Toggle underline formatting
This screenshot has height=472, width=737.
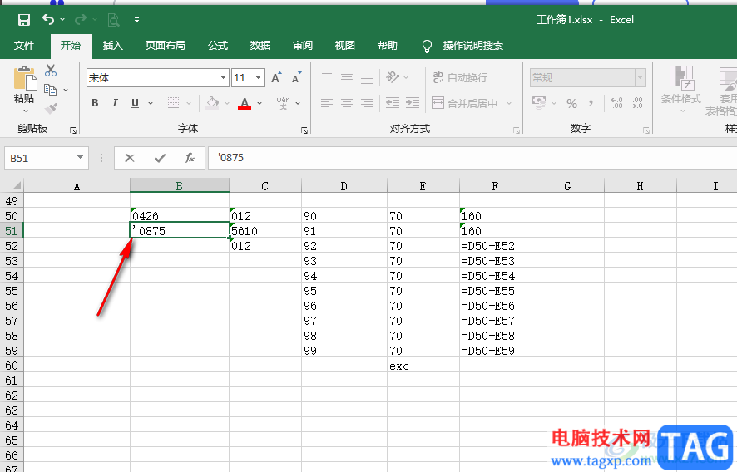tap(135, 103)
